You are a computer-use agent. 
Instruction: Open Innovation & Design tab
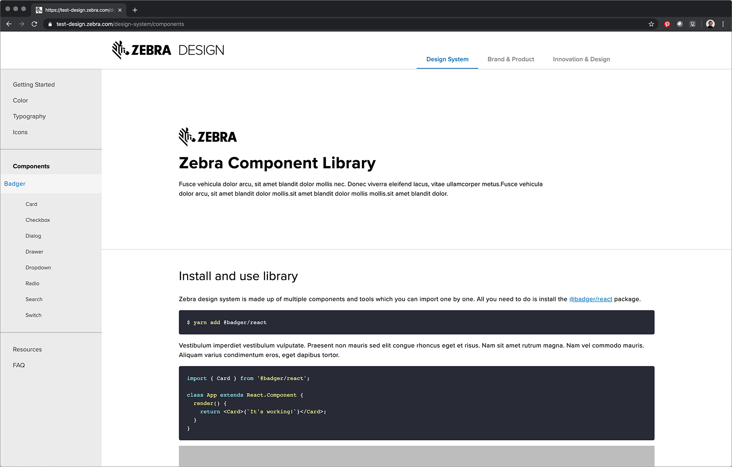581,59
